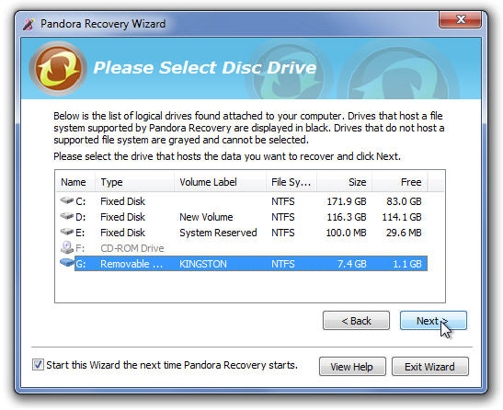Sort by the File Sy... column header

[292, 182]
